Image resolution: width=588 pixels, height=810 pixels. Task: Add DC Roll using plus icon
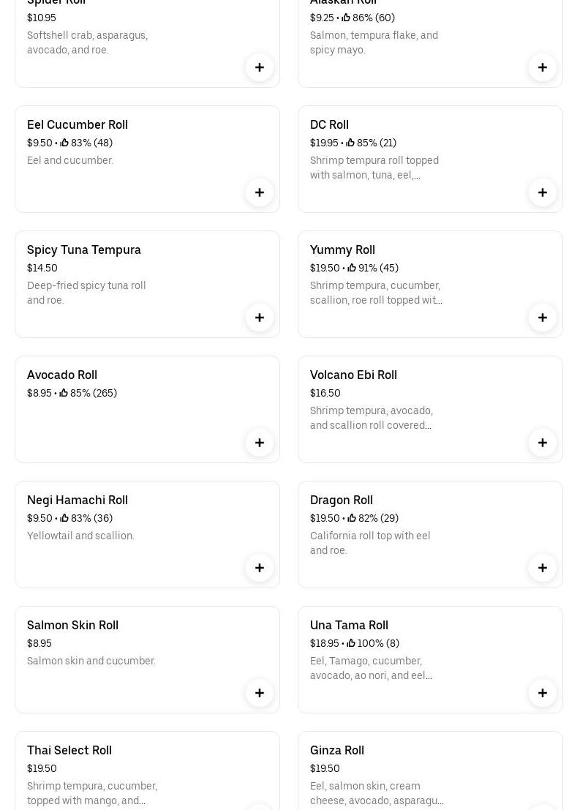click(543, 192)
